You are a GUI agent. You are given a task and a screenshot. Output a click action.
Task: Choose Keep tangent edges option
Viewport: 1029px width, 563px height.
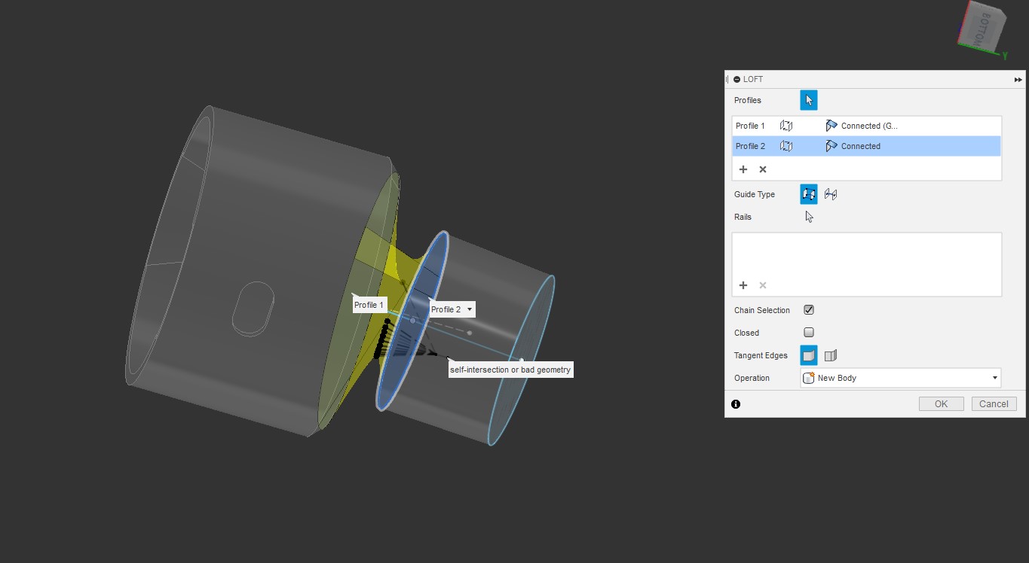tap(831, 355)
